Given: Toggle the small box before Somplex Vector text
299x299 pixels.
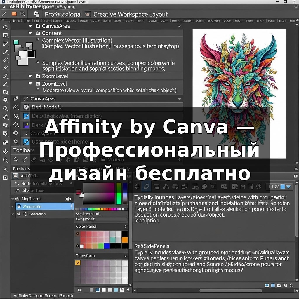Looking at the screenshot, I should coord(38,62).
